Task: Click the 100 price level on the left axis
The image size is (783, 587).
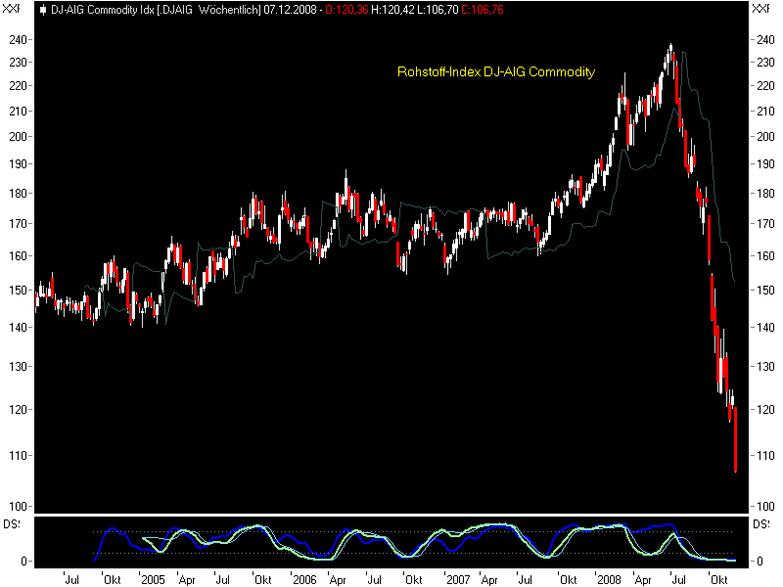Action: pyautogui.click(x=18, y=507)
